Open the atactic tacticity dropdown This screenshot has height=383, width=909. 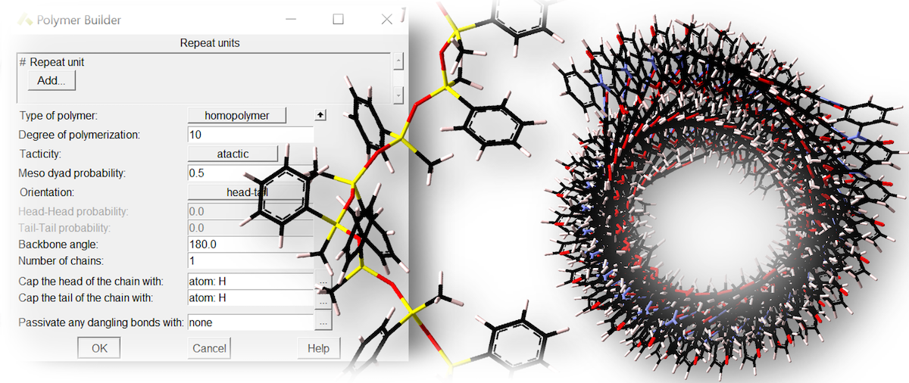point(233,154)
